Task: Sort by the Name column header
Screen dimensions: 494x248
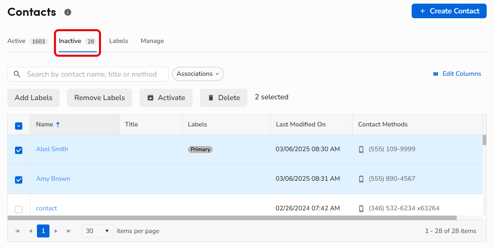Action: point(75,124)
